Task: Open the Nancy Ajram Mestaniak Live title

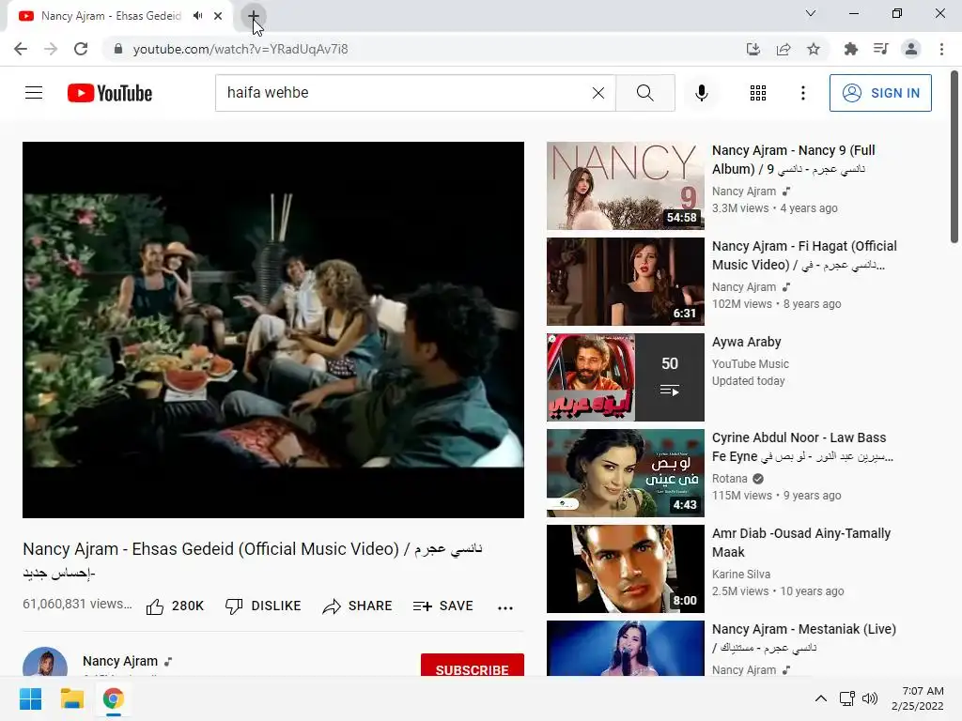Action: 804,638
